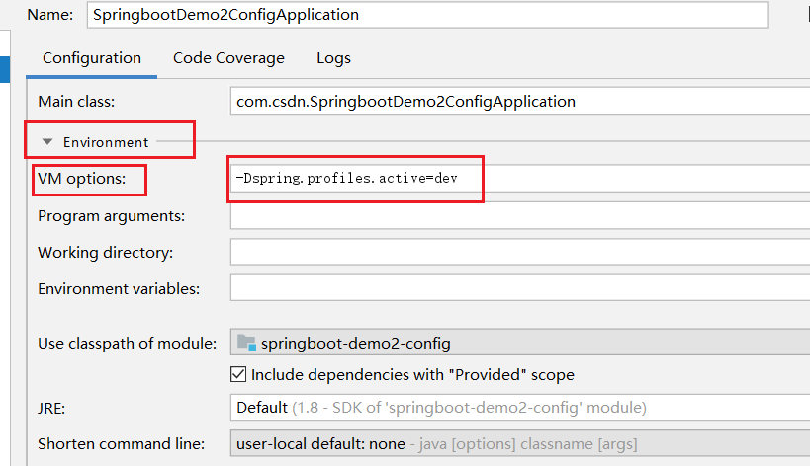Focus the Name text field

click(425, 15)
